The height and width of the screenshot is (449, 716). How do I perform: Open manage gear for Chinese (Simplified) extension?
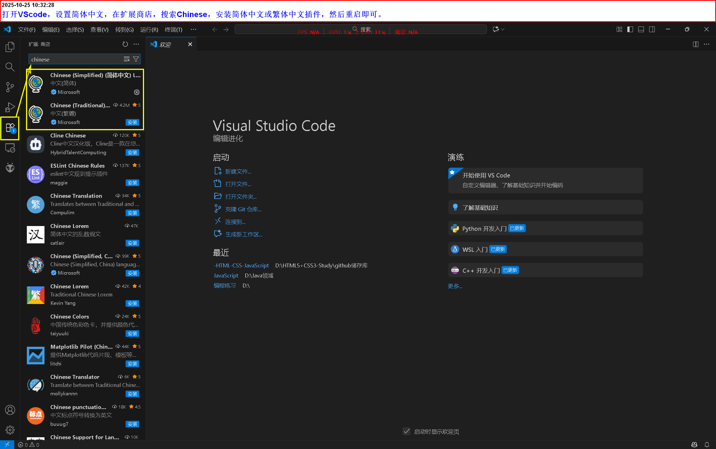point(137,92)
